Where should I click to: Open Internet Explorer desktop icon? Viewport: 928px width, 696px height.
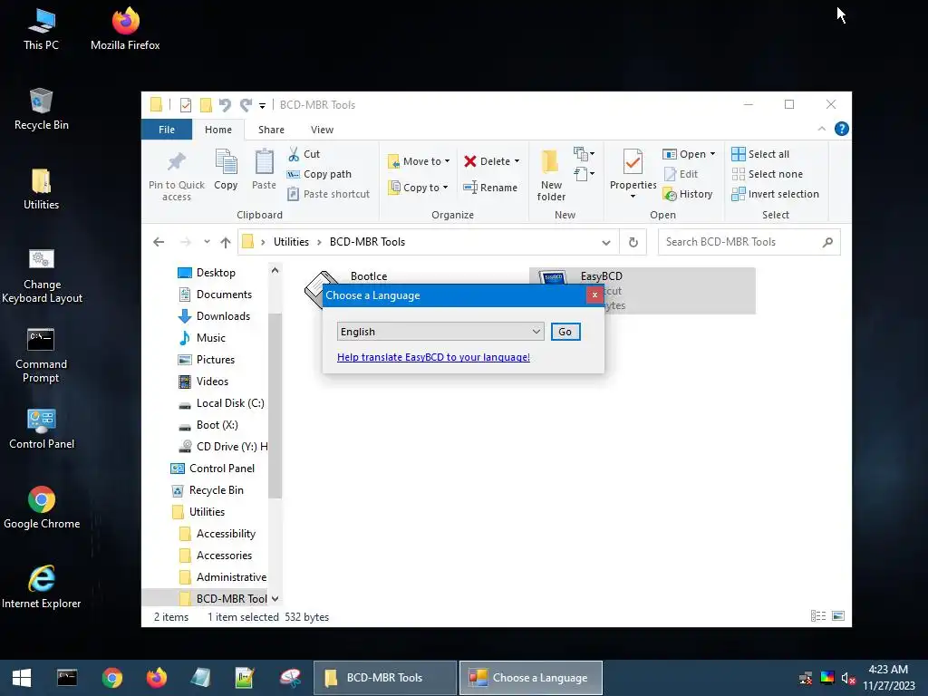tap(41, 587)
